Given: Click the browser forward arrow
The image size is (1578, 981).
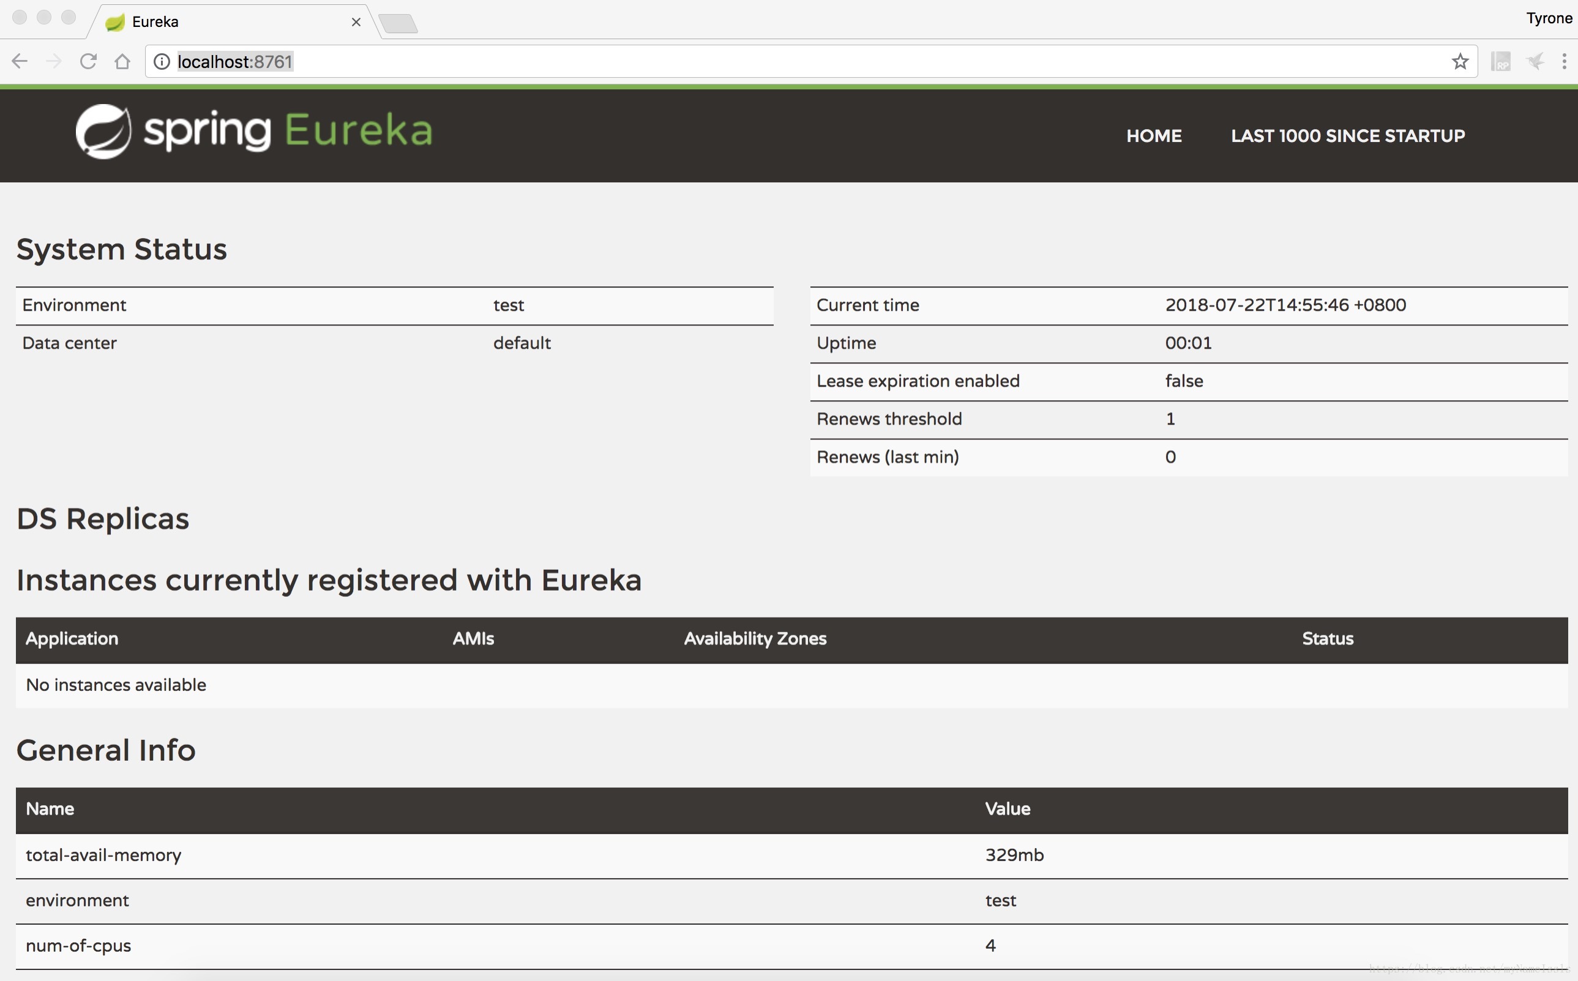Looking at the screenshot, I should pyautogui.click(x=54, y=62).
